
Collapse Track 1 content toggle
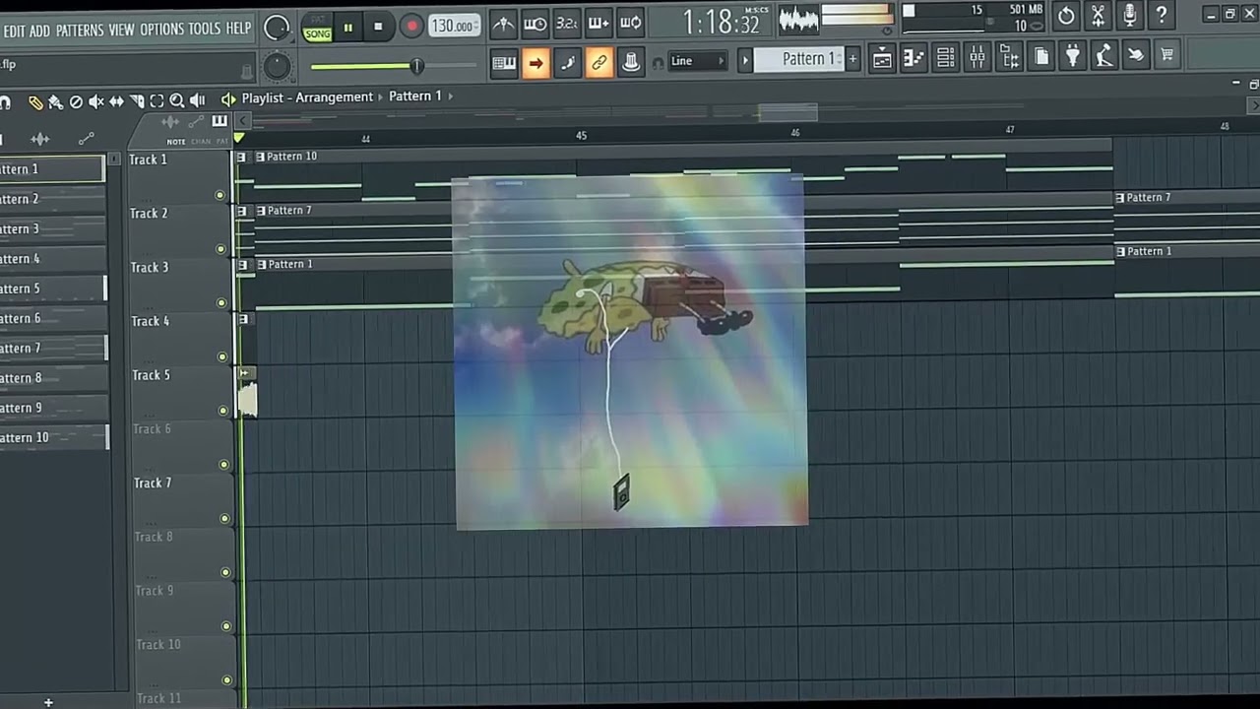pos(240,157)
